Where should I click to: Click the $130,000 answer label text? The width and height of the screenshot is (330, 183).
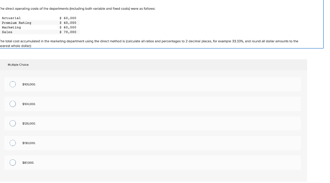pos(29,143)
